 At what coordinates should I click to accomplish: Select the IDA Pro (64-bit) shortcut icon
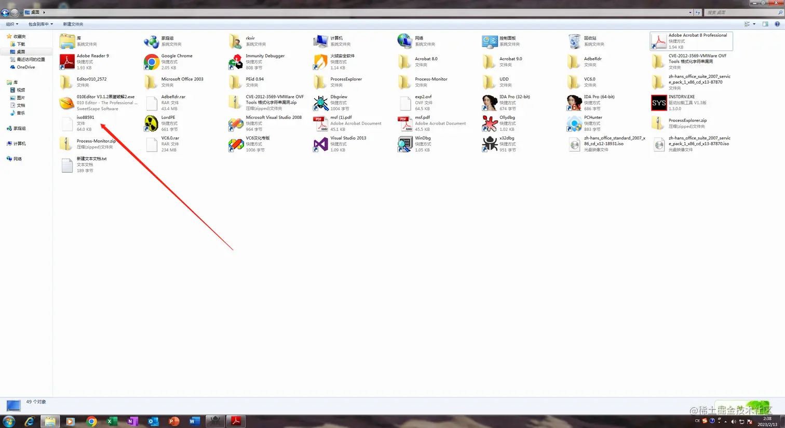point(574,103)
